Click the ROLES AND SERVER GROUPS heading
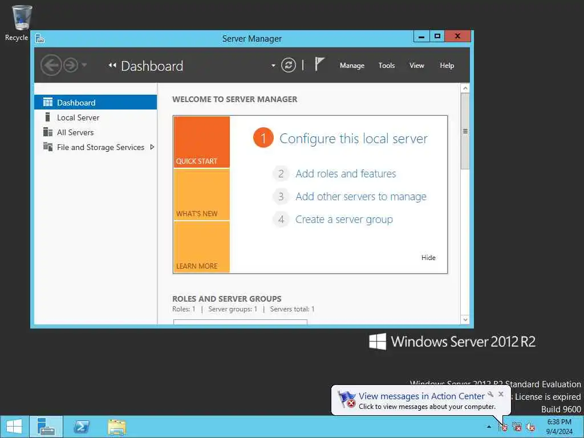 click(x=227, y=299)
